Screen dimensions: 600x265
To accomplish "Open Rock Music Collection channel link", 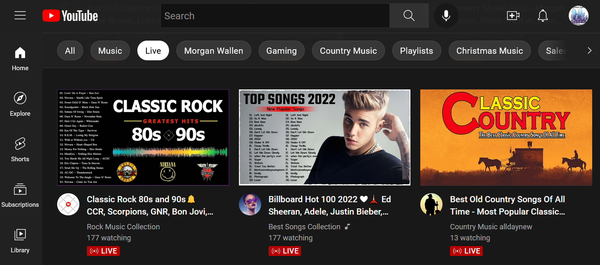I will tap(123, 227).
